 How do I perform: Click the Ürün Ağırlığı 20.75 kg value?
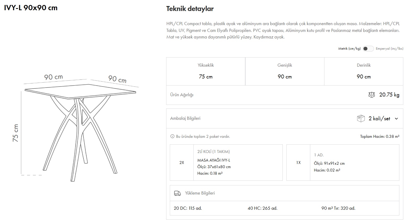[389, 95]
